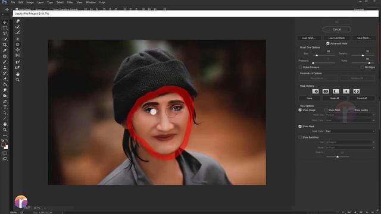Enable the Show Guides checkbox
Screen dimensions: 381x214
(352, 110)
